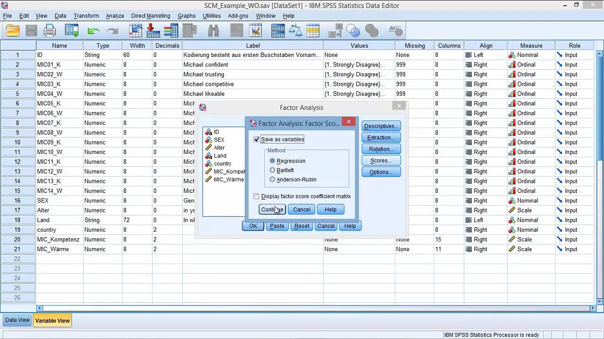Open the Recall recently used dialogs icon
The image size is (604, 339).
click(72, 31)
